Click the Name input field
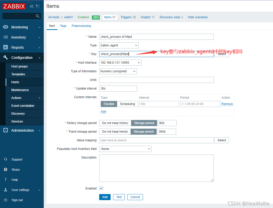 (156, 37)
